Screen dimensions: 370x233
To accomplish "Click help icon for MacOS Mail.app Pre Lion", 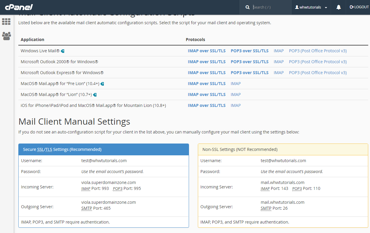I will tap(102, 84).
